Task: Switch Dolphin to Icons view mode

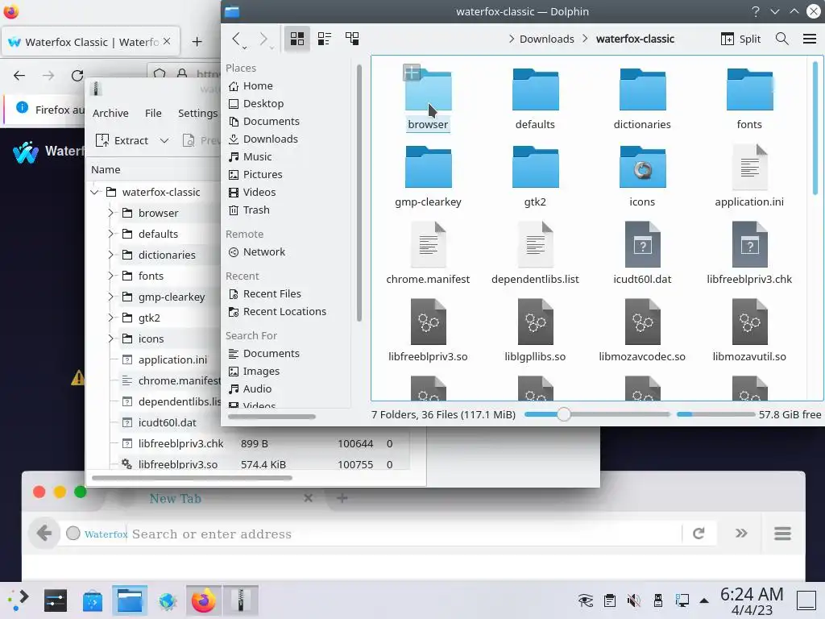Action: coord(297,39)
